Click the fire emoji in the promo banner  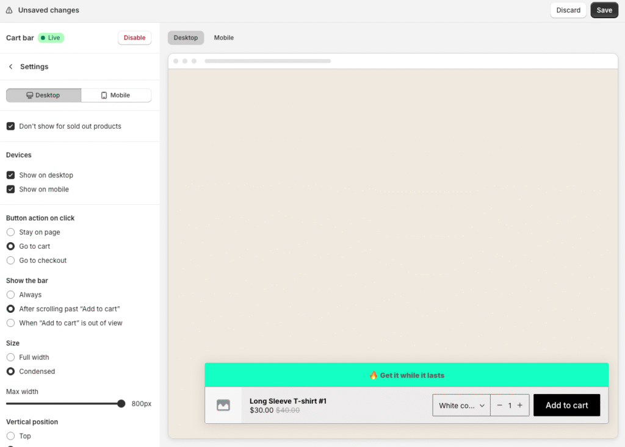373,374
